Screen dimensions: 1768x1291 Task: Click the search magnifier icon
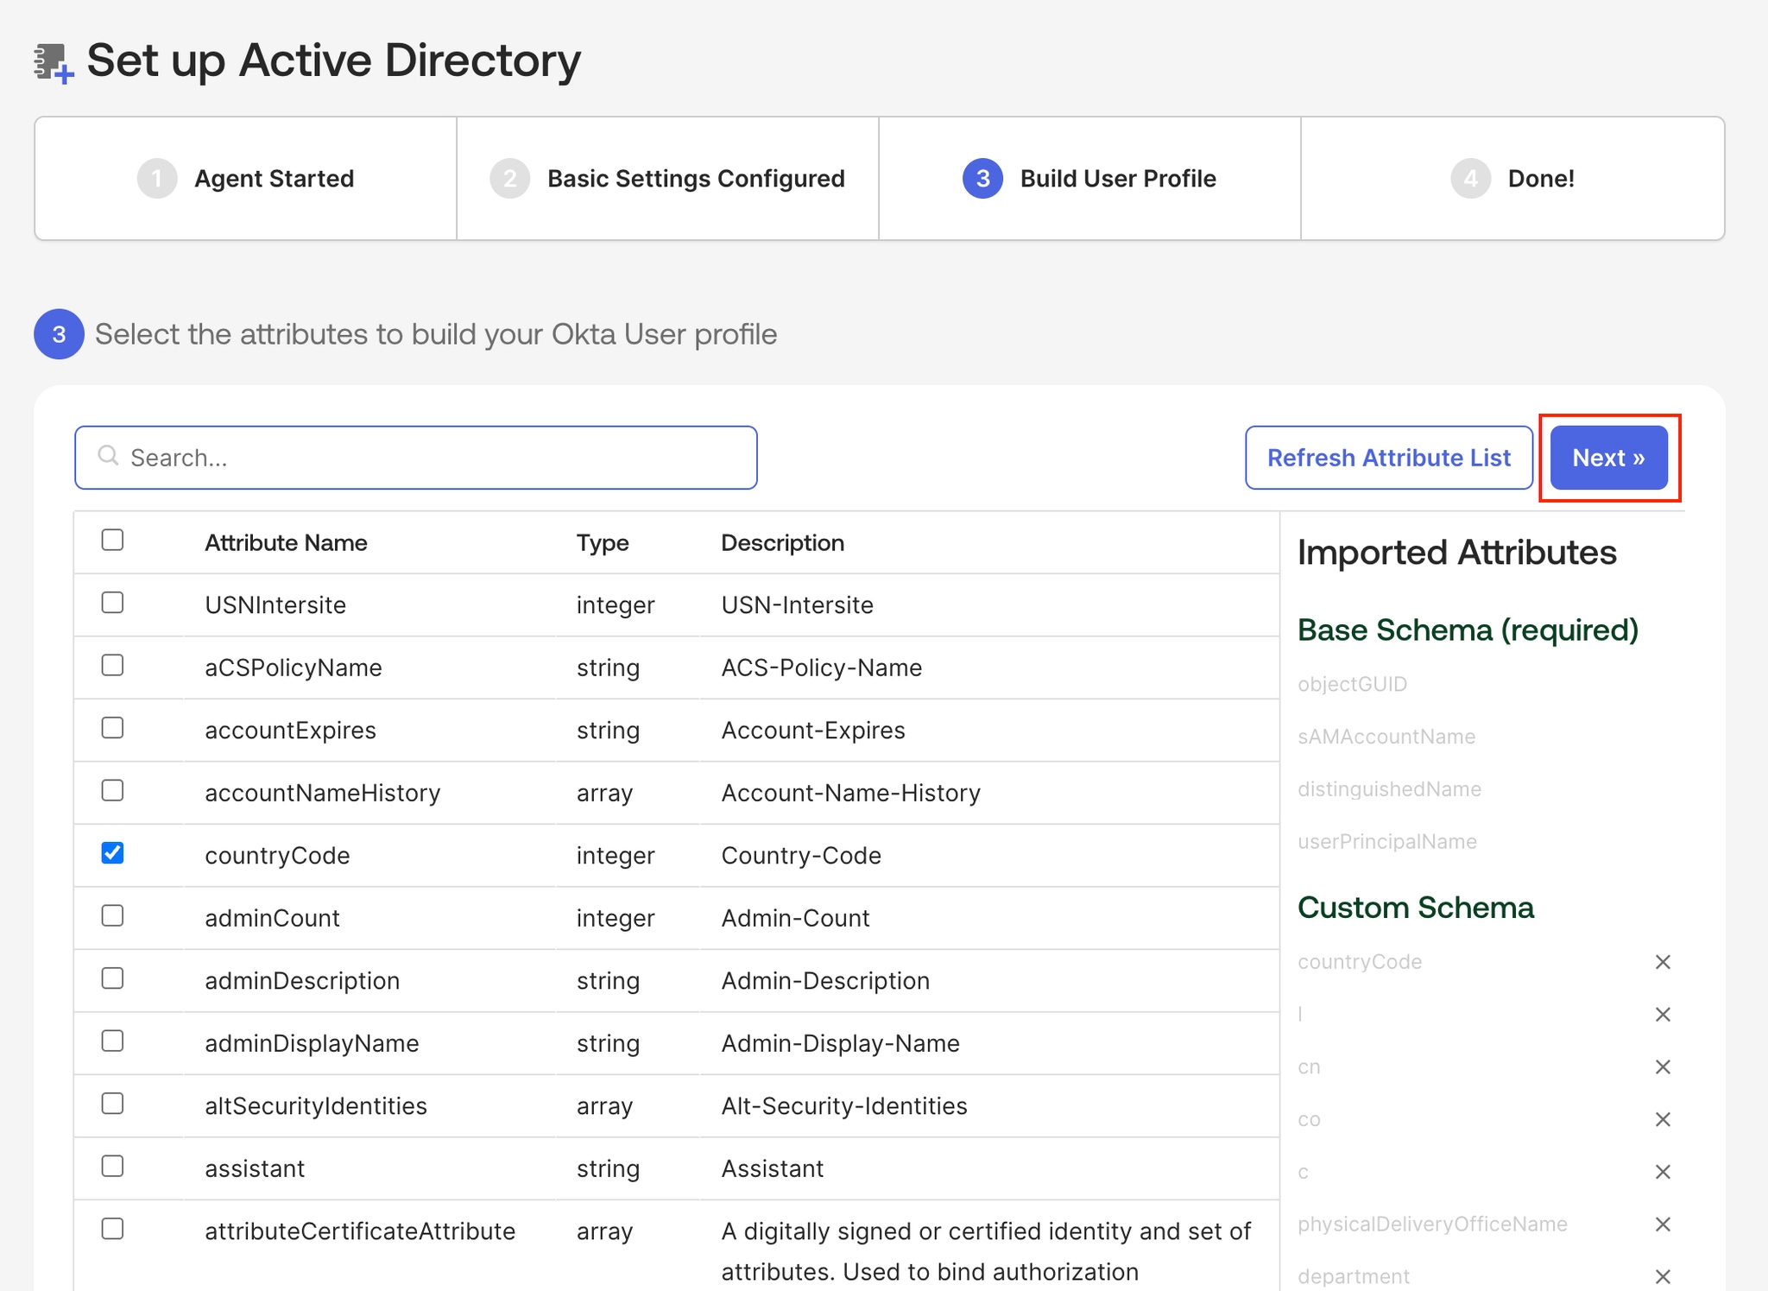tap(108, 456)
